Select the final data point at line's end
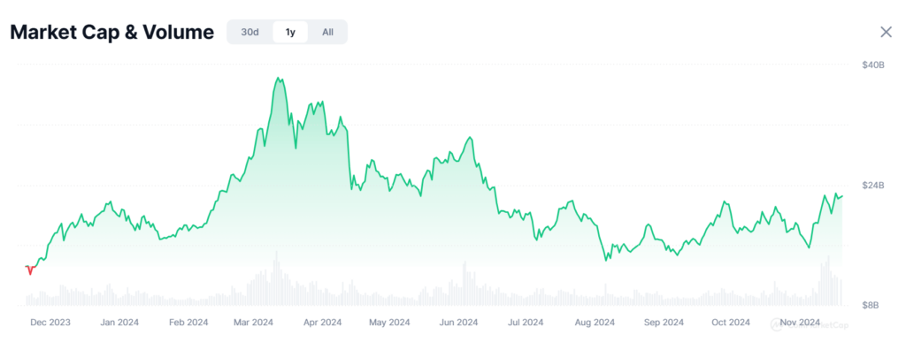The height and width of the screenshot is (342, 906). (x=842, y=196)
